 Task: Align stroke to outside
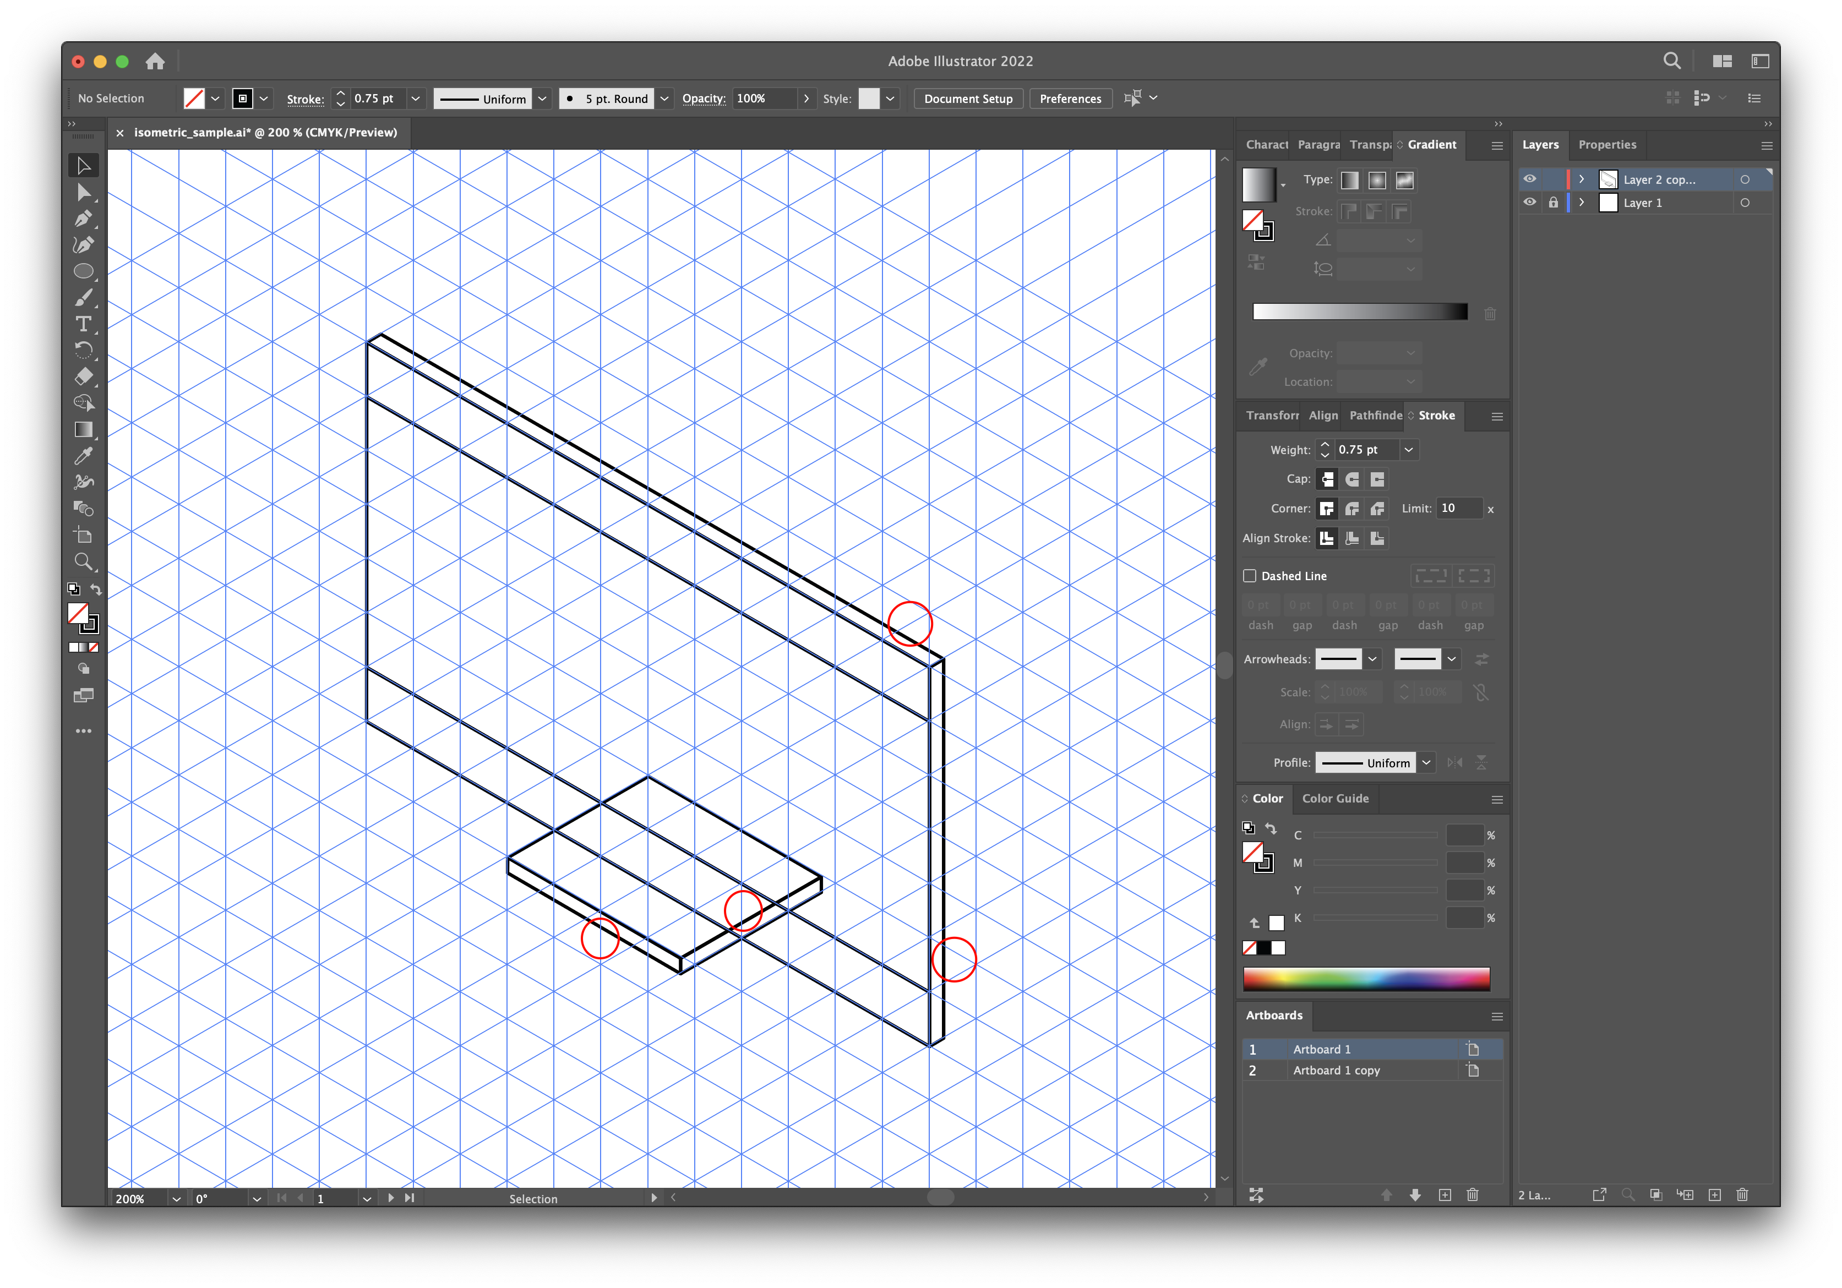[1377, 538]
